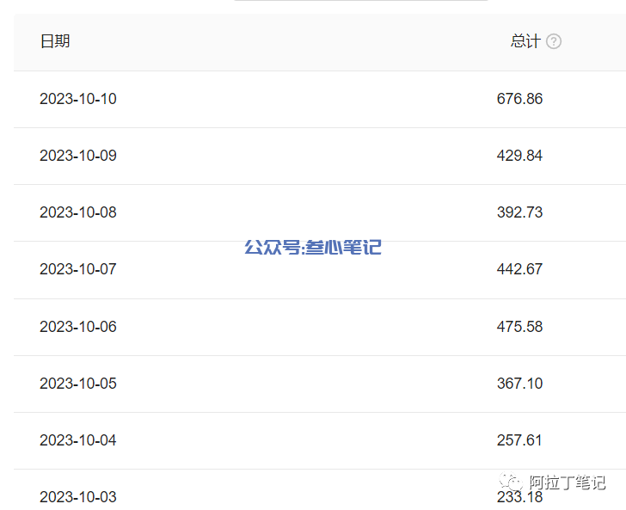
Task: Select the 2023-10-07 date cell
Action: pos(78,269)
